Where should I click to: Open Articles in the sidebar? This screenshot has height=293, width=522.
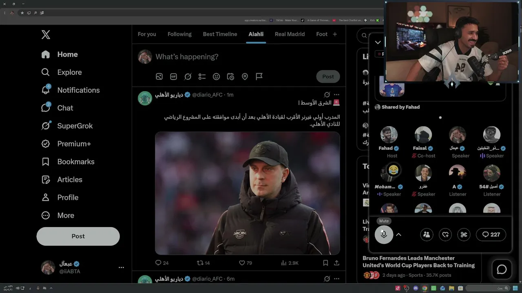tap(62, 180)
